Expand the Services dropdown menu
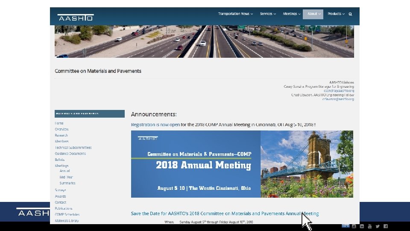 click(268, 14)
